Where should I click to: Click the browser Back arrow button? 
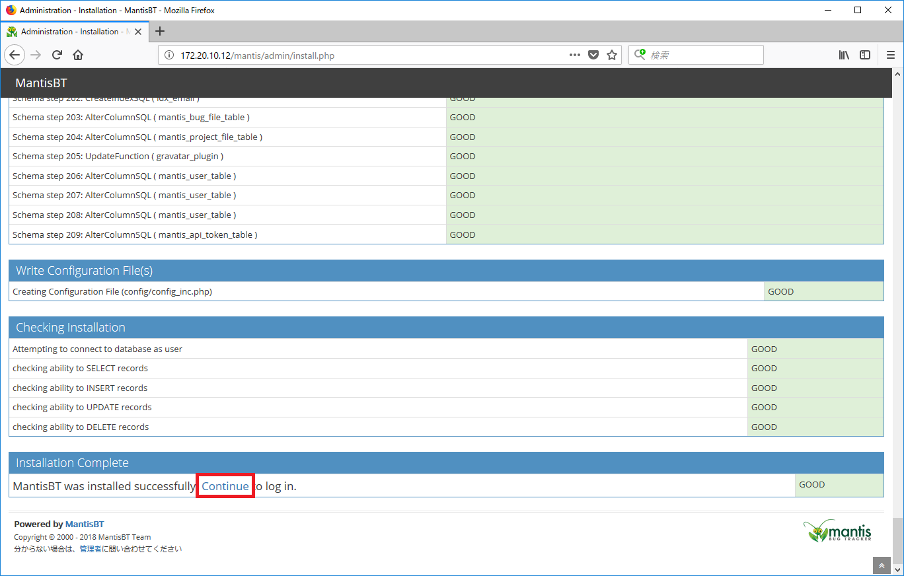point(15,55)
